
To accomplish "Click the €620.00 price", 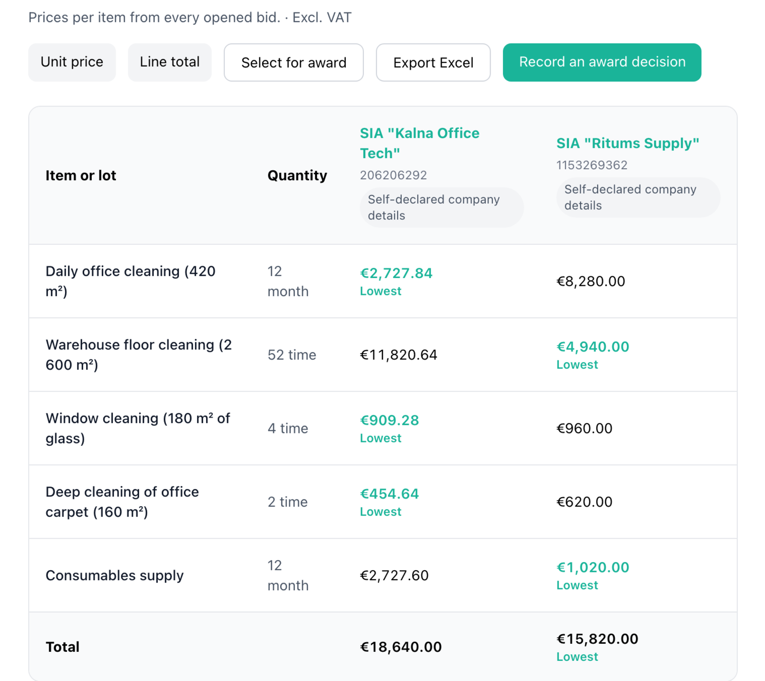I will pyautogui.click(x=584, y=502).
